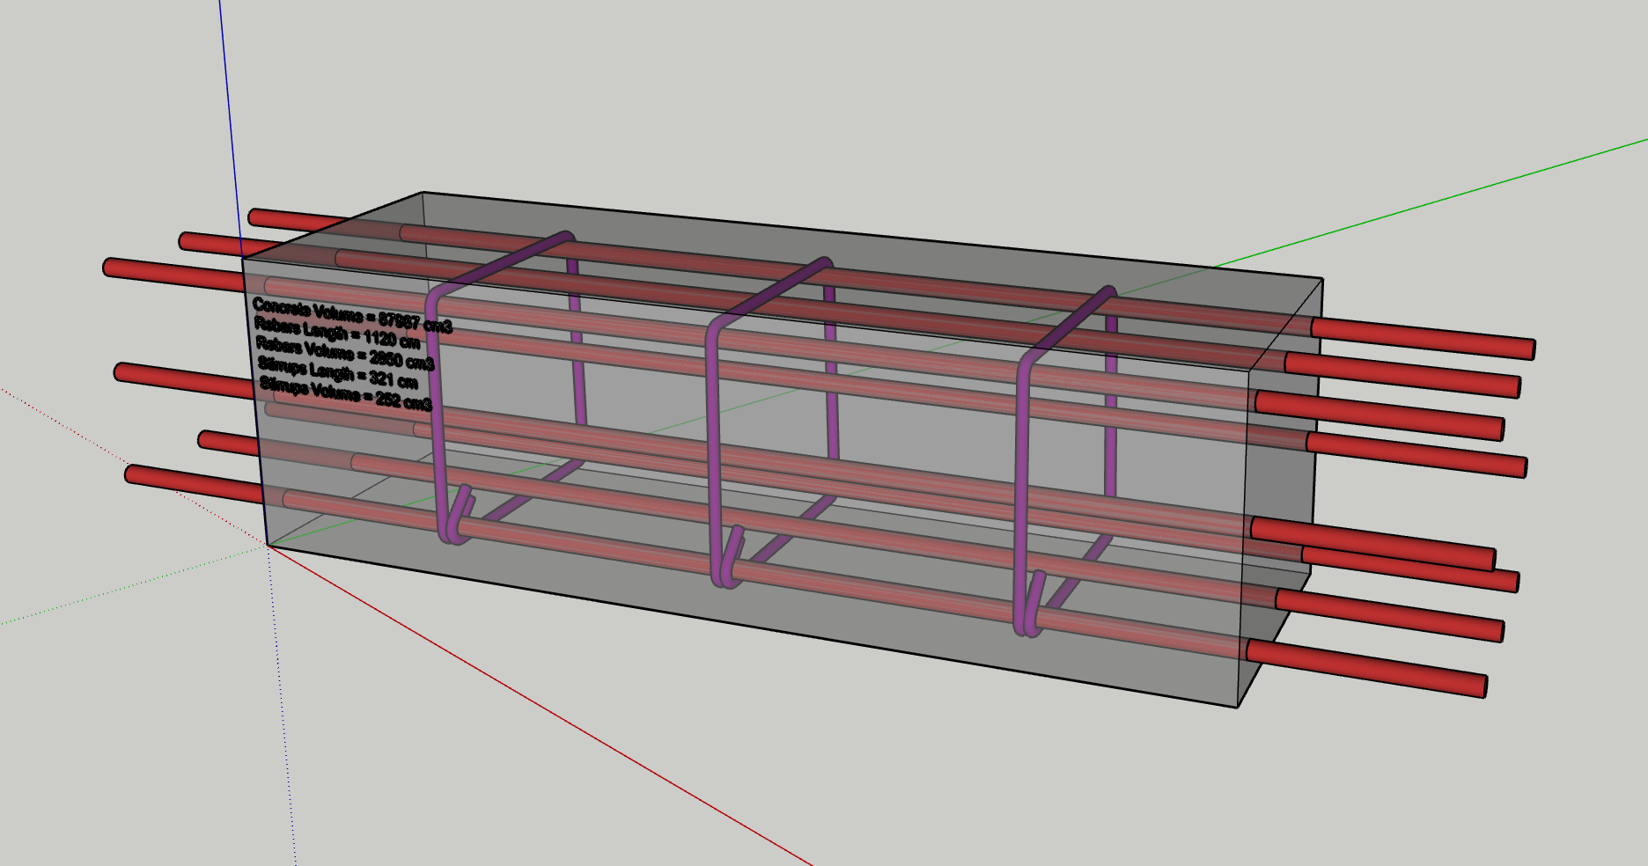Click the "Stirrups Length = 321 cm" text

click(x=337, y=373)
